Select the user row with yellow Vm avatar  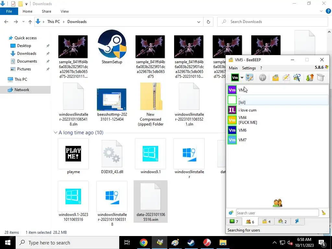(x=278, y=120)
